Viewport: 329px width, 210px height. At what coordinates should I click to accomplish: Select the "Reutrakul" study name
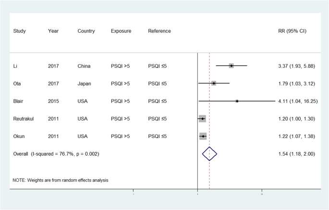[x=25, y=119]
